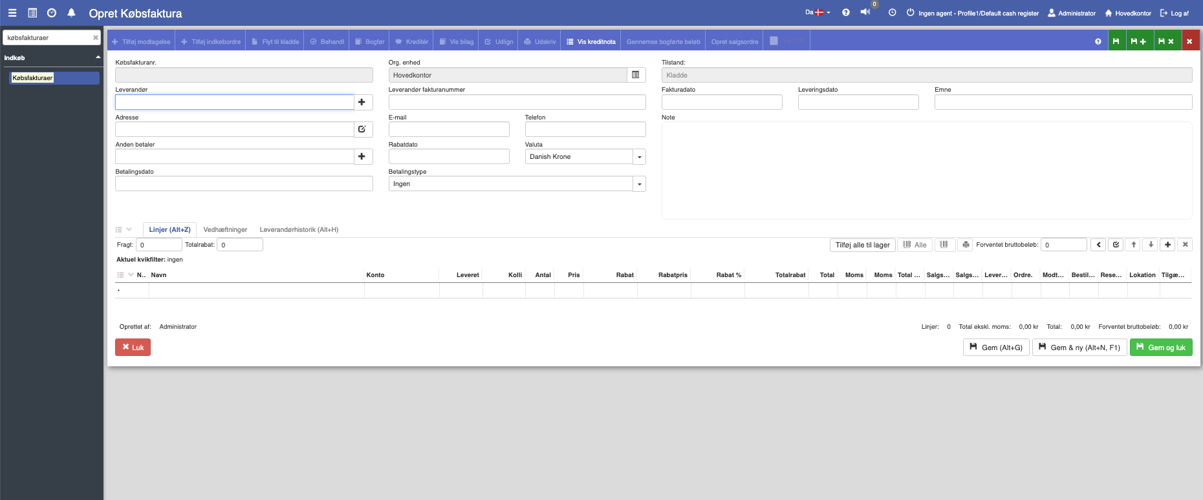Save and new using disk plus icon

[1138, 41]
